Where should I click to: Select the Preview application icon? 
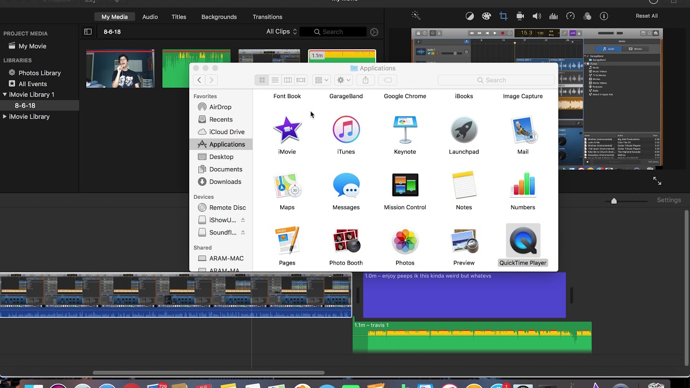pos(464,241)
